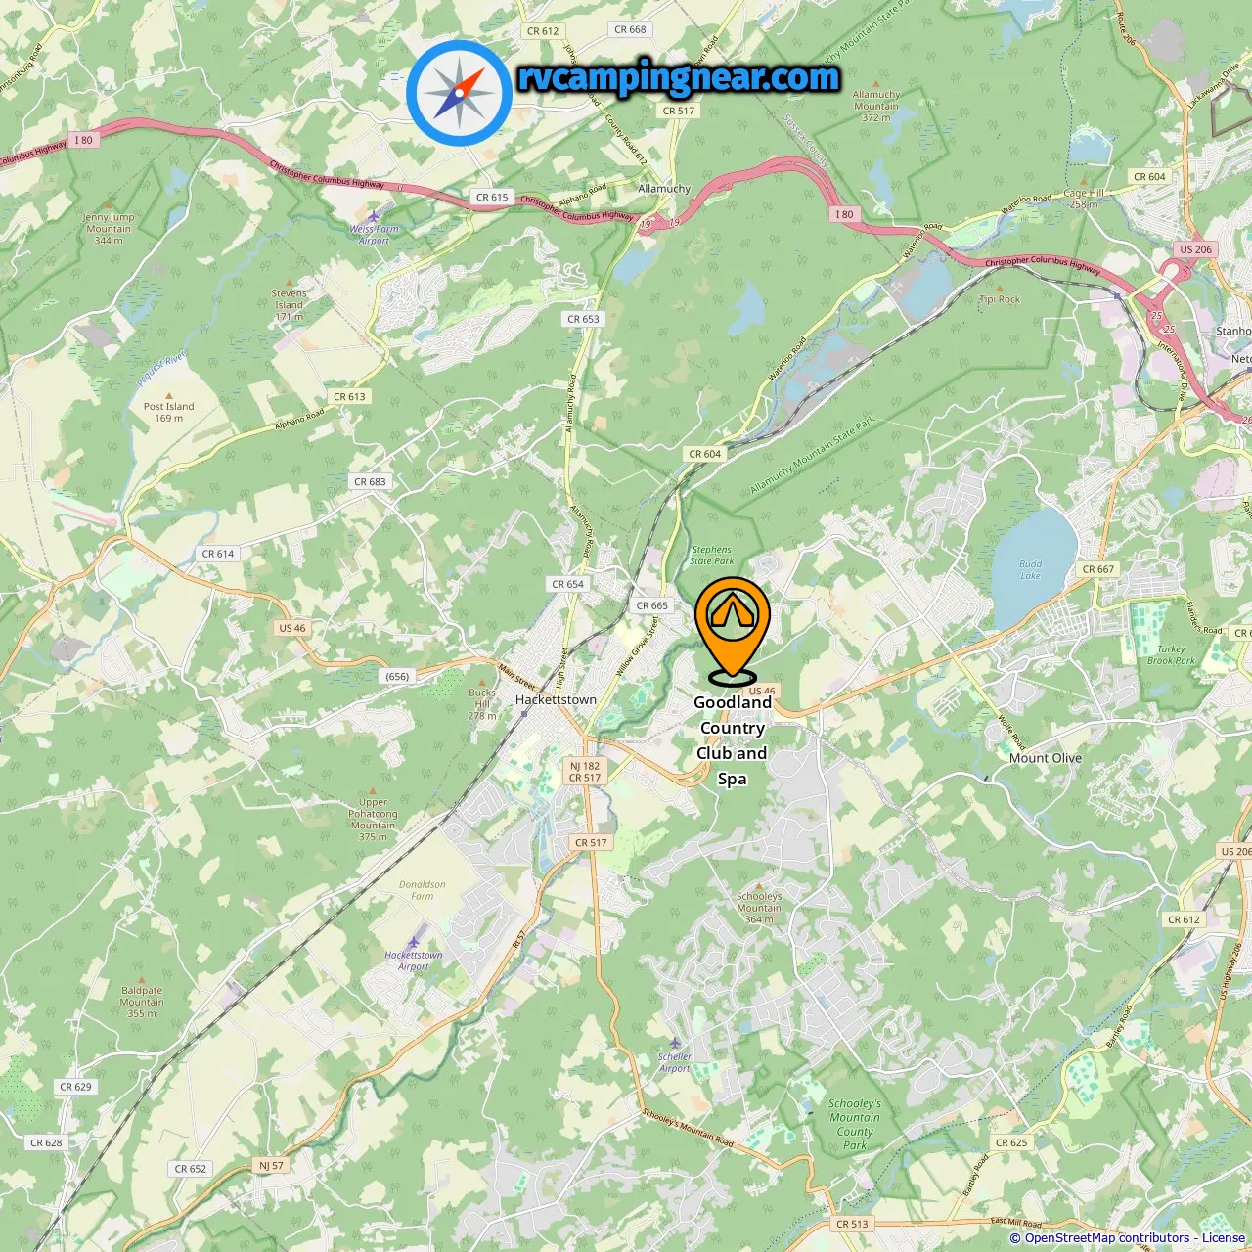Click the Allamuchy Mountain peak marker
1252x1252 pixels.
[x=876, y=85]
